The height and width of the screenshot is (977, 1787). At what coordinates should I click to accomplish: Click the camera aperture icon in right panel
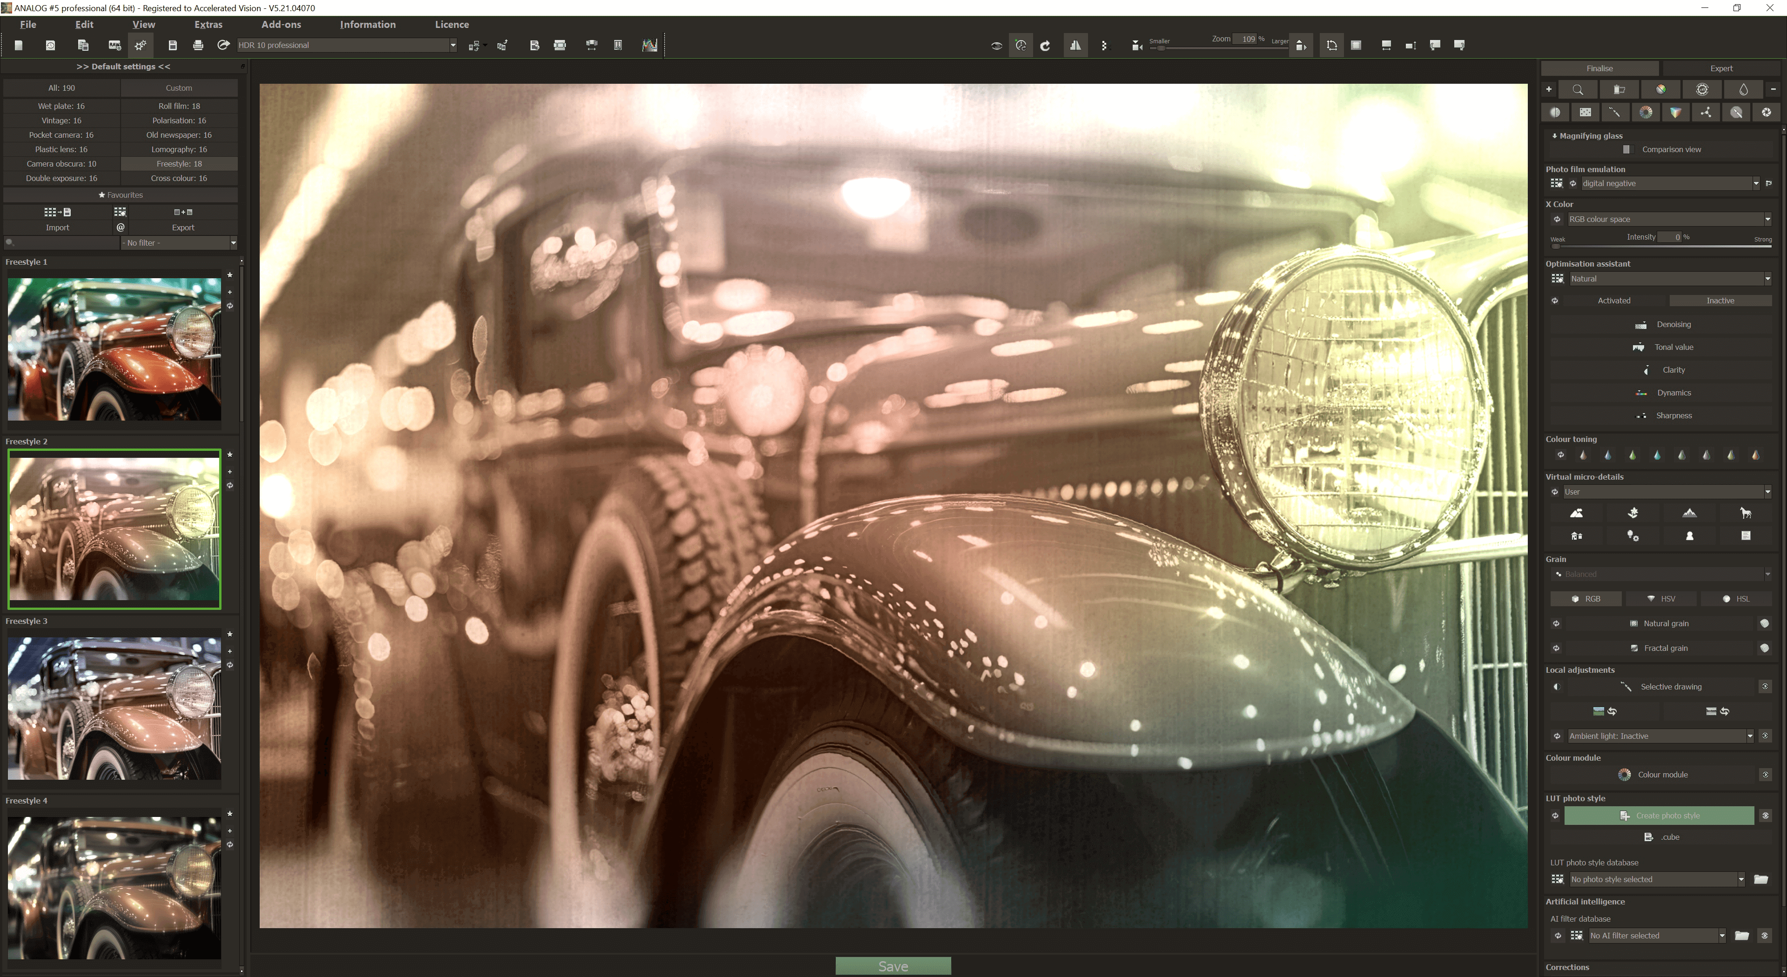[x=1766, y=112]
